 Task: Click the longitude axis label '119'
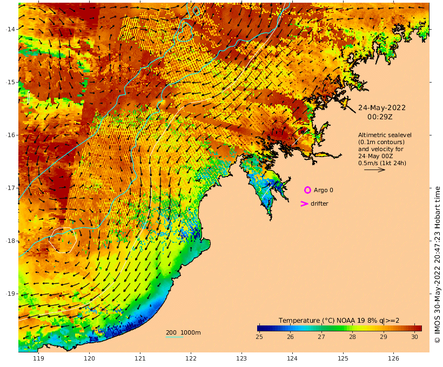coord(38,358)
